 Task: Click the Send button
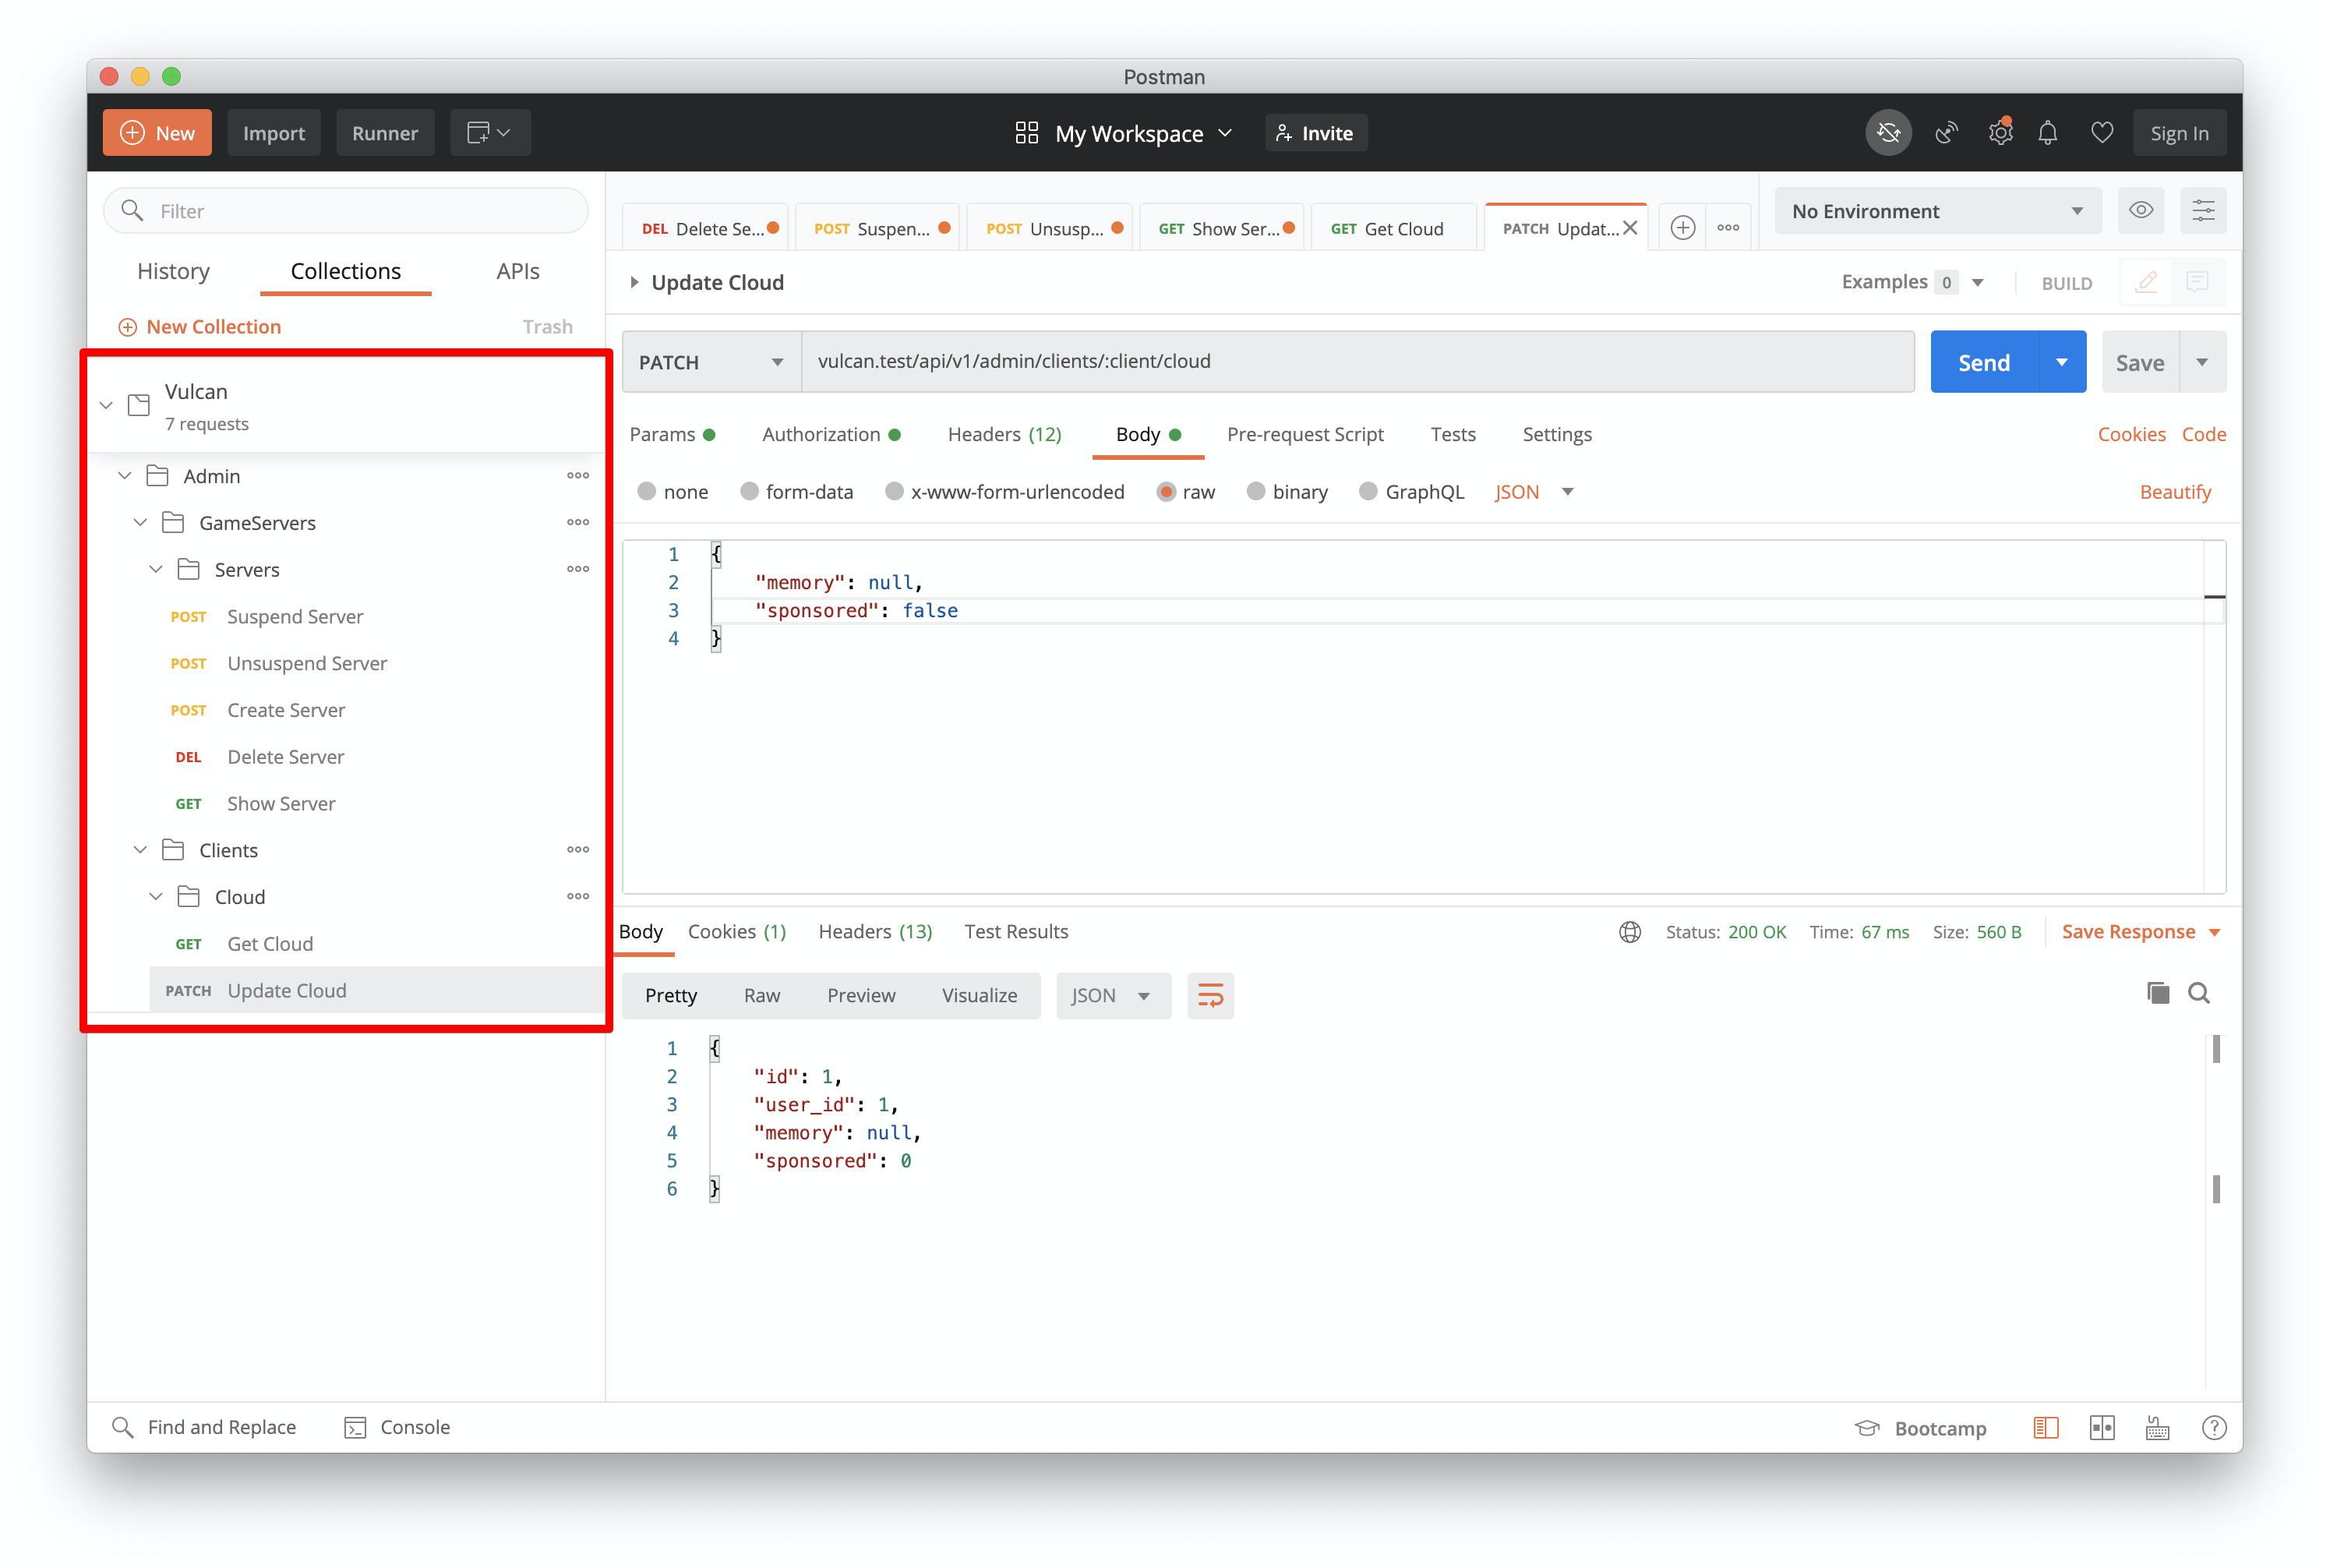click(1983, 363)
